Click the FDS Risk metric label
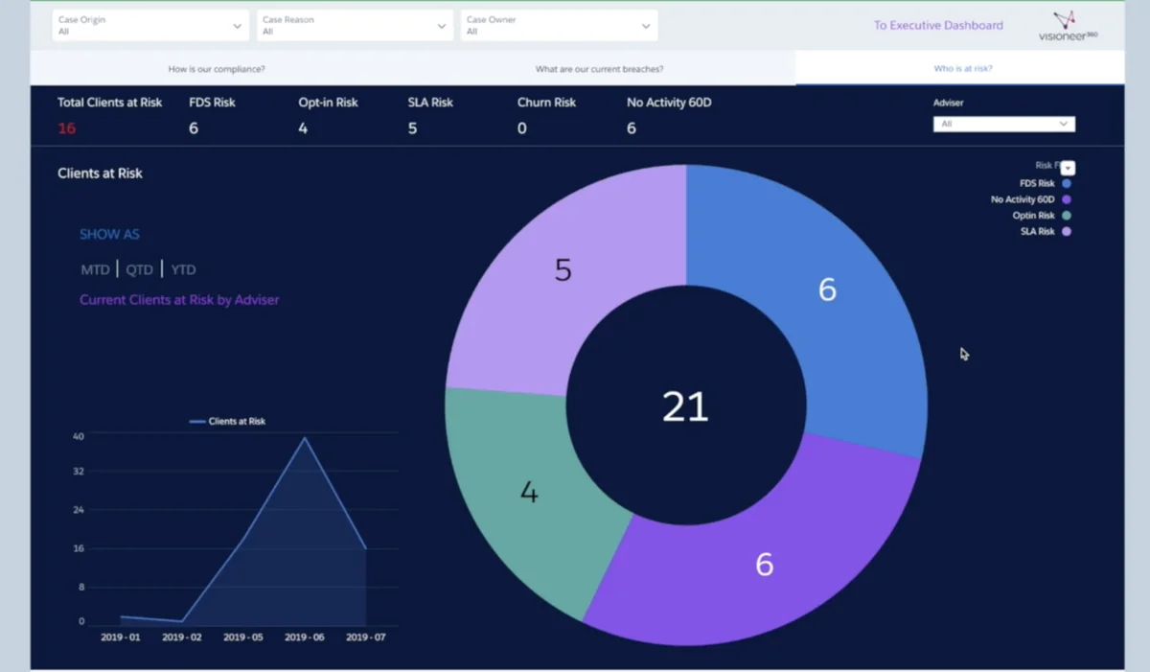Viewport: 1150px width, 672px height. [x=212, y=103]
